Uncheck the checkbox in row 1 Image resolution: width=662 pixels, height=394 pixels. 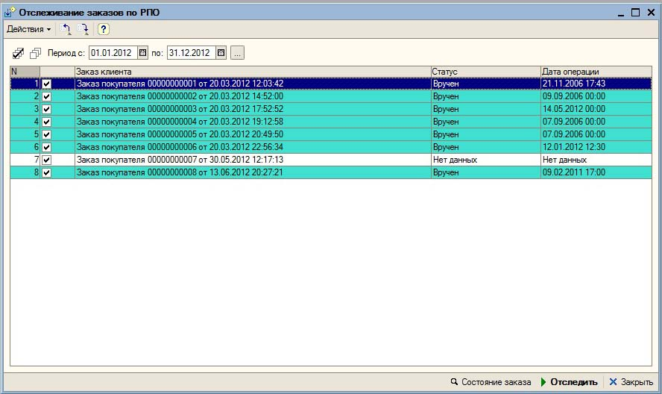tap(46, 84)
